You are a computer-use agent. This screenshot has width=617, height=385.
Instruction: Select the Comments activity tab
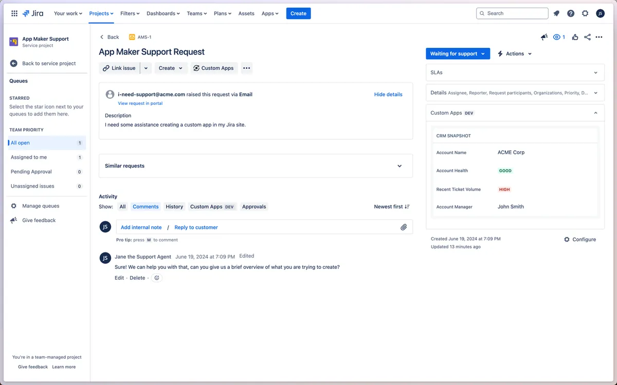pyautogui.click(x=146, y=207)
